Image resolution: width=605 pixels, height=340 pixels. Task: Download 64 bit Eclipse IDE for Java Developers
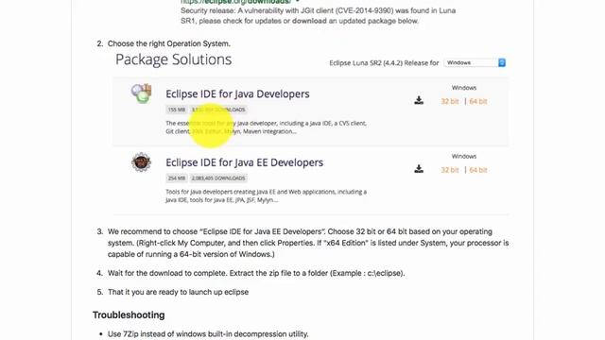point(478,101)
